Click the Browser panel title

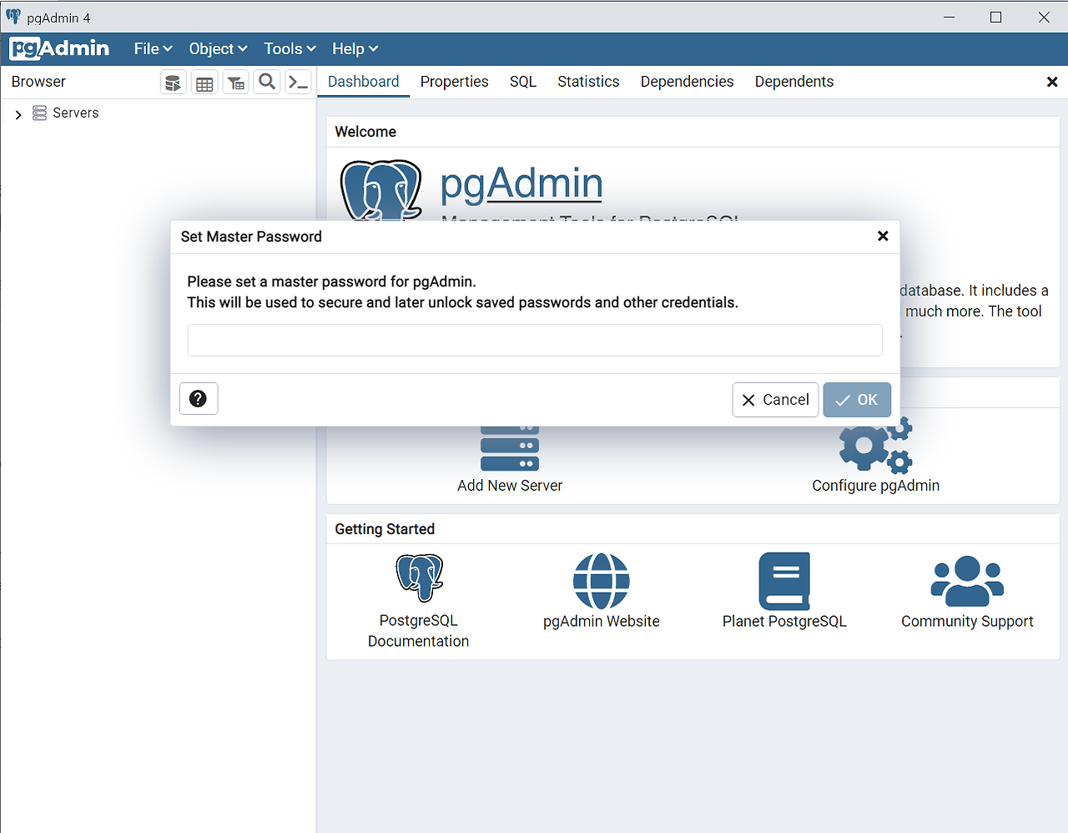click(x=38, y=82)
